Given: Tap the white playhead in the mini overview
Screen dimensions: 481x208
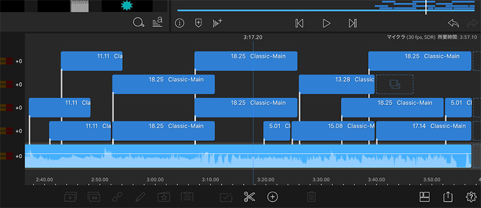Looking at the screenshot, I should 426,7.
